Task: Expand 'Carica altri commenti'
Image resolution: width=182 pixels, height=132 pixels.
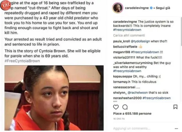Action: click(x=129, y=35)
